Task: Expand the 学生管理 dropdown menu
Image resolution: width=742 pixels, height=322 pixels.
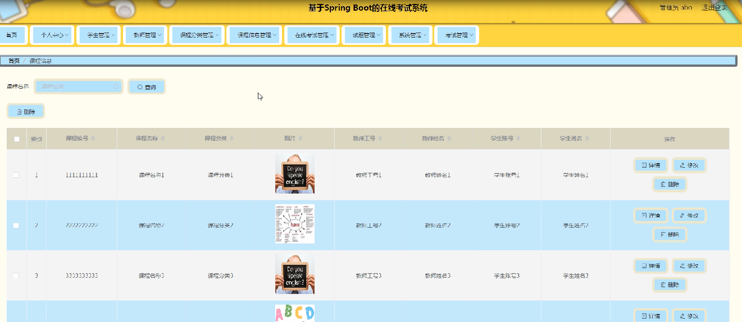Action: [x=98, y=35]
